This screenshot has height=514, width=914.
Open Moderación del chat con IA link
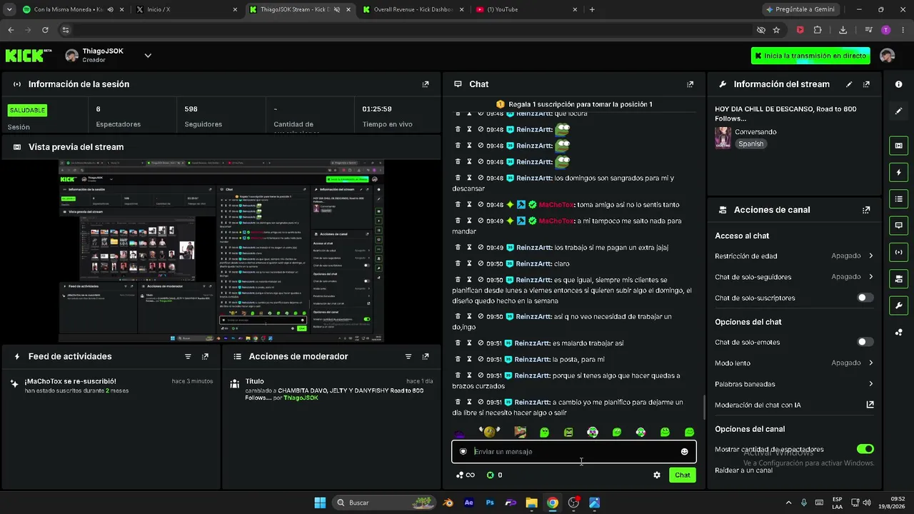(793, 405)
